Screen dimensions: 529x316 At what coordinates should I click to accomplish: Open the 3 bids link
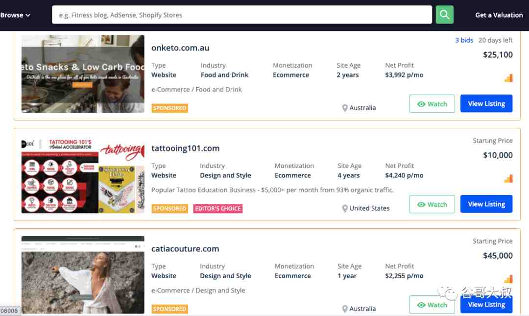[464, 40]
